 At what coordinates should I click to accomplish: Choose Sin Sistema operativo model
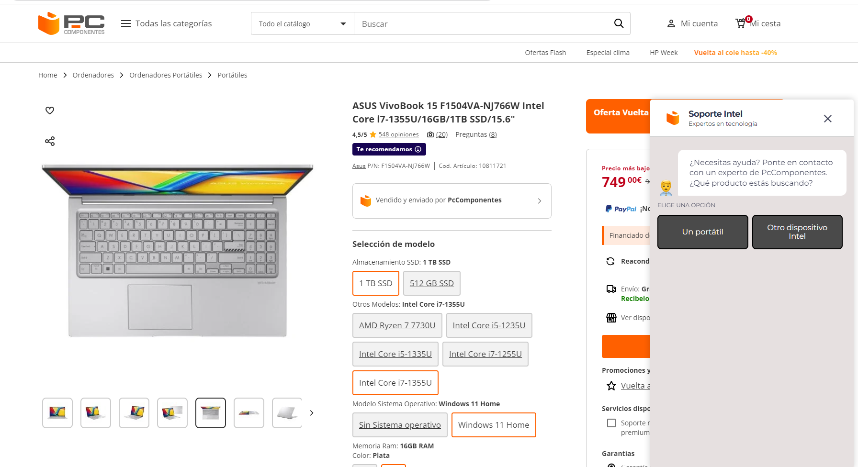point(400,425)
